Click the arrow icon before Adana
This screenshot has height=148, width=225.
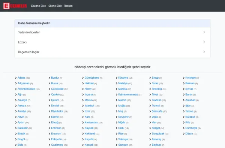[x=16, y=78]
